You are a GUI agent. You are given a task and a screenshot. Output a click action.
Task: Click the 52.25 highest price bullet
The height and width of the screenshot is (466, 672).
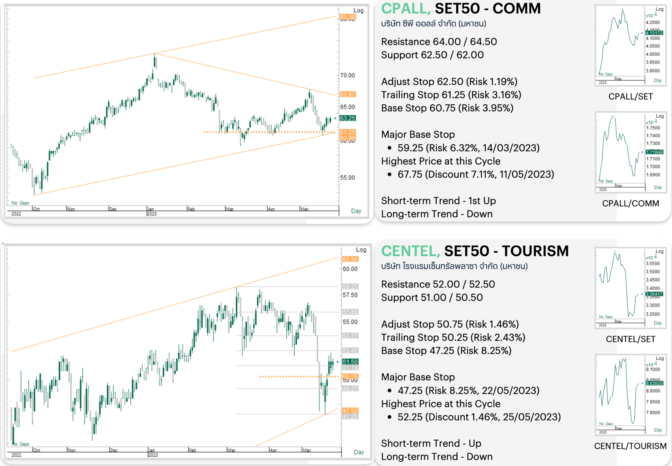(x=479, y=417)
